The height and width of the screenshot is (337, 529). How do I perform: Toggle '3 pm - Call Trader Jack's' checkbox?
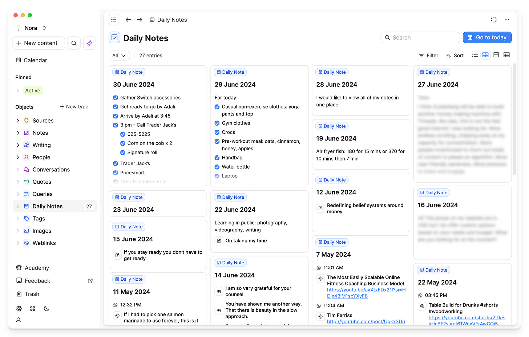pos(116,125)
